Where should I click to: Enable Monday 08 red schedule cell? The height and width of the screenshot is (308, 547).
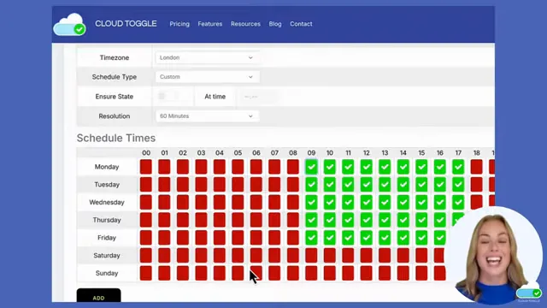pos(293,167)
